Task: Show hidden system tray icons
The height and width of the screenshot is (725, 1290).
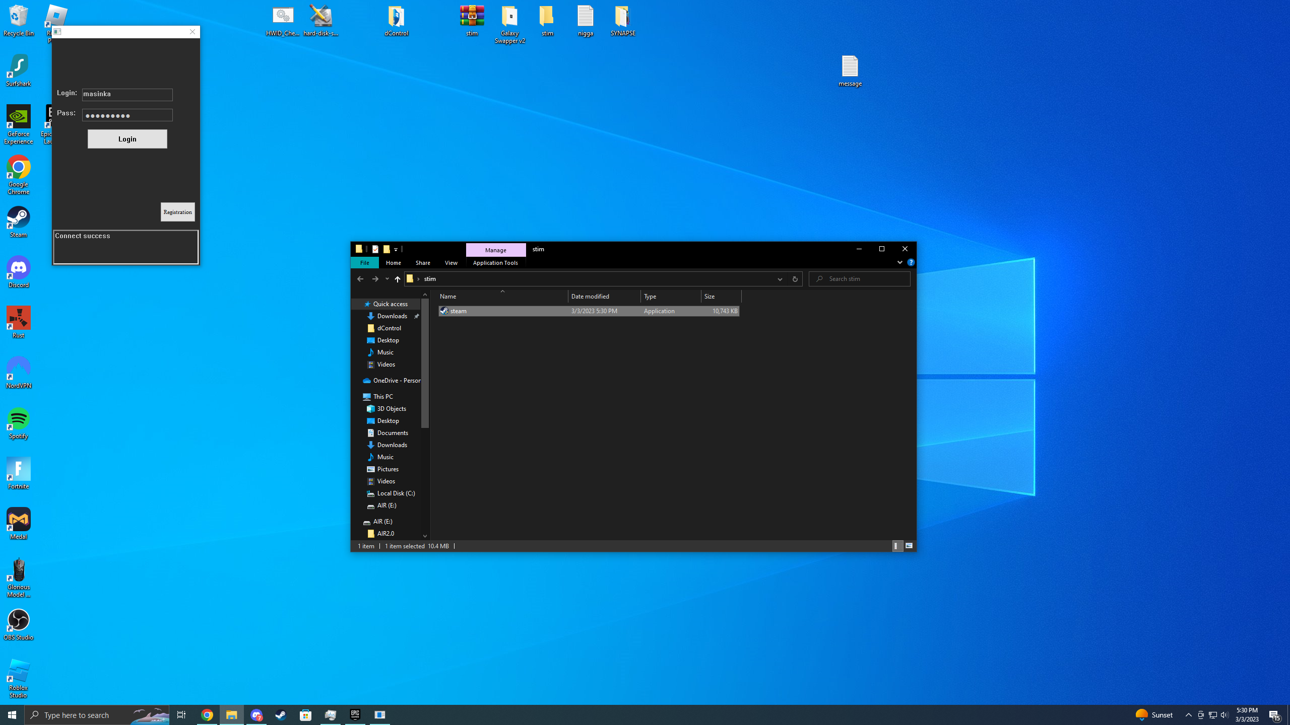Action: [1188, 715]
